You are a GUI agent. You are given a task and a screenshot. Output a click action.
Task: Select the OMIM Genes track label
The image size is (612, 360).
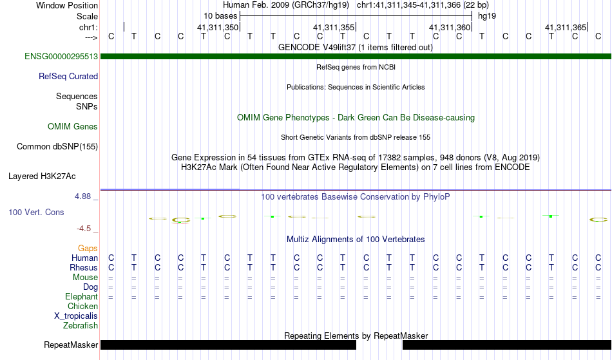(x=73, y=127)
